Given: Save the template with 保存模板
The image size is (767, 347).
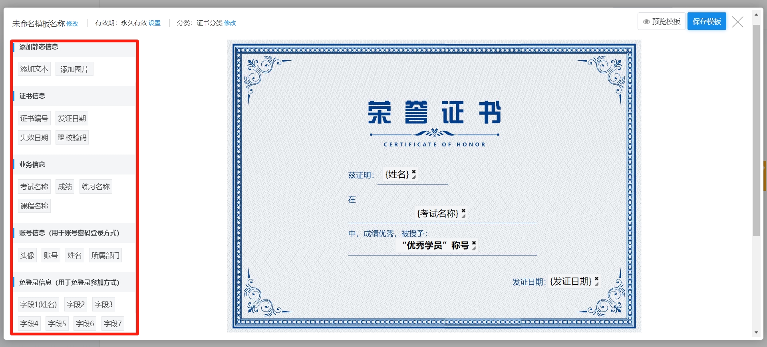Looking at the screenshot, I should (x=706, y=22).
